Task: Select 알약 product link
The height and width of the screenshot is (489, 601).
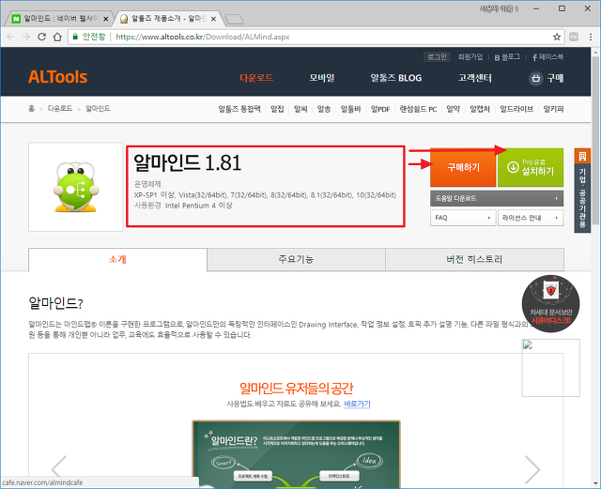Action: click(453, 109)
